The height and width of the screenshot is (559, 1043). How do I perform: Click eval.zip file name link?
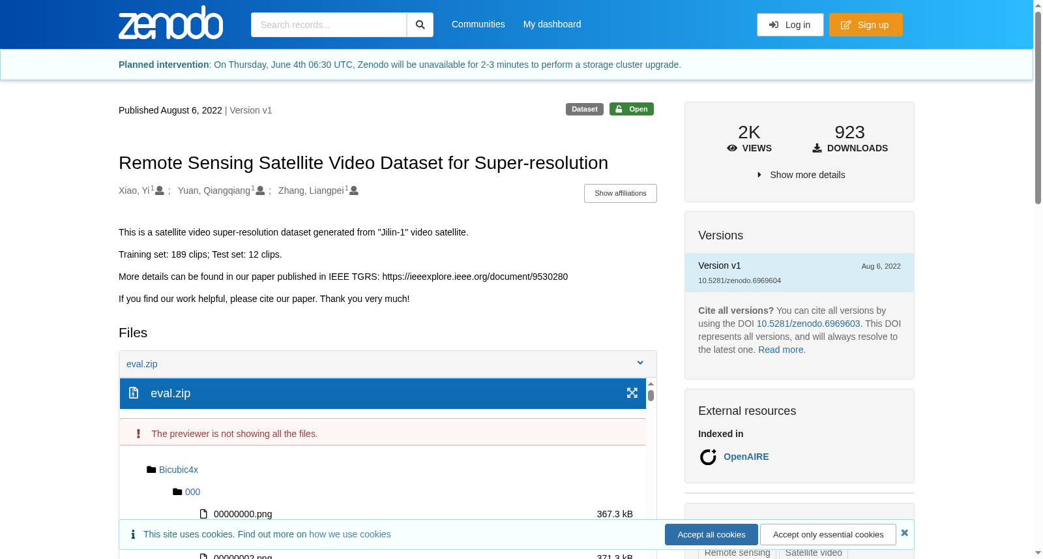[x=142, y=364]
